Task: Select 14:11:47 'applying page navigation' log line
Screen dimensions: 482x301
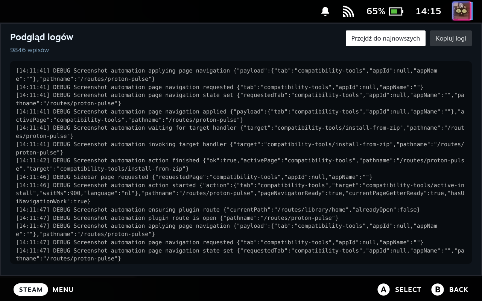Action: tap(227, 230)
